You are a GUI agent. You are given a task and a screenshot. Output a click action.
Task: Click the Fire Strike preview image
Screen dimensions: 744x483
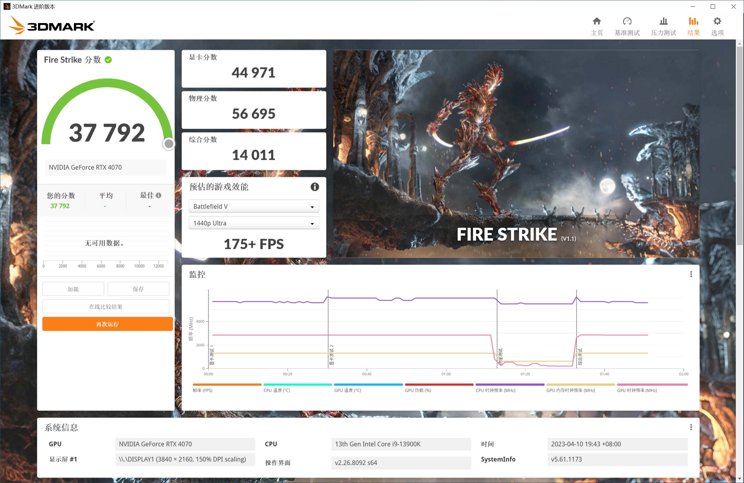click(x=516, y=153)
